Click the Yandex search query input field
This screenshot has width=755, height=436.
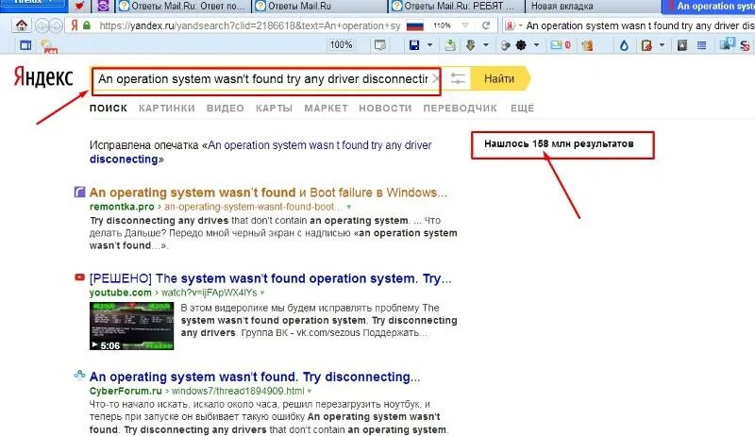[262, 79]
